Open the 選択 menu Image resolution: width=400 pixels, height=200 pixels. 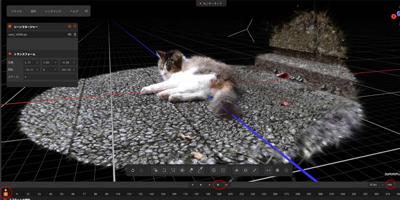33,11
